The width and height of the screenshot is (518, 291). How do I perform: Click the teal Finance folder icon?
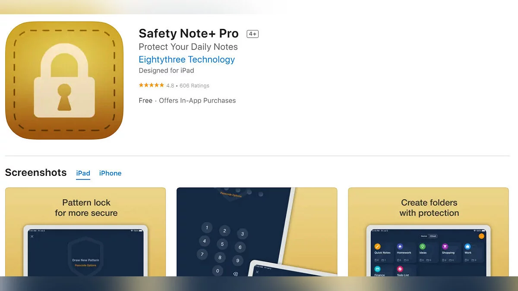[x=378, y=269]
